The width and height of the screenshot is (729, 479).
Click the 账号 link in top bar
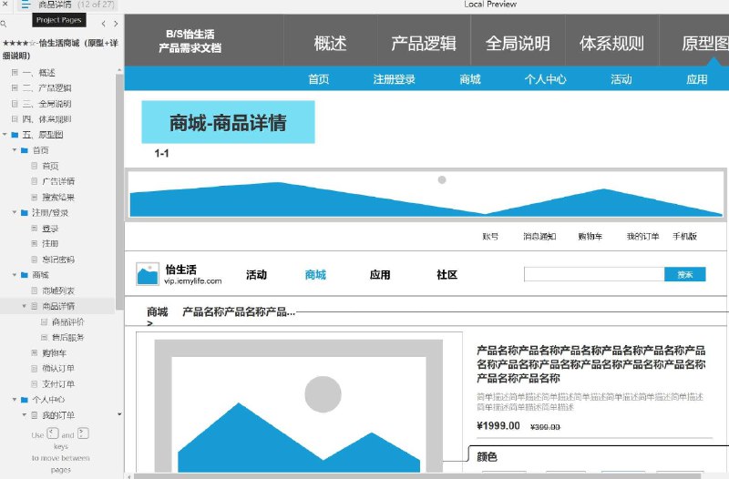pyautogui.click(x=490, y=237)
